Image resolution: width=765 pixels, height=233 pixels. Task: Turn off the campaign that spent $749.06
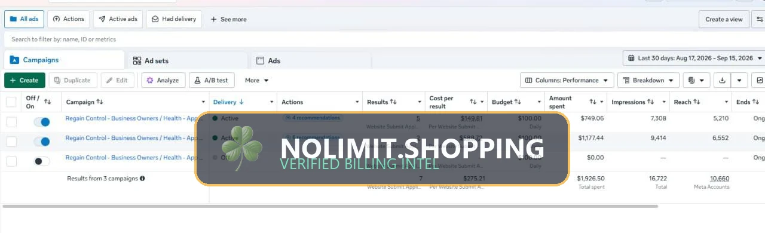coord(41,122)
